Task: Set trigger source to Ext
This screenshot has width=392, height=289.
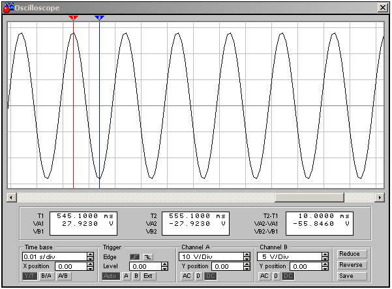Action: click(149, 276)
